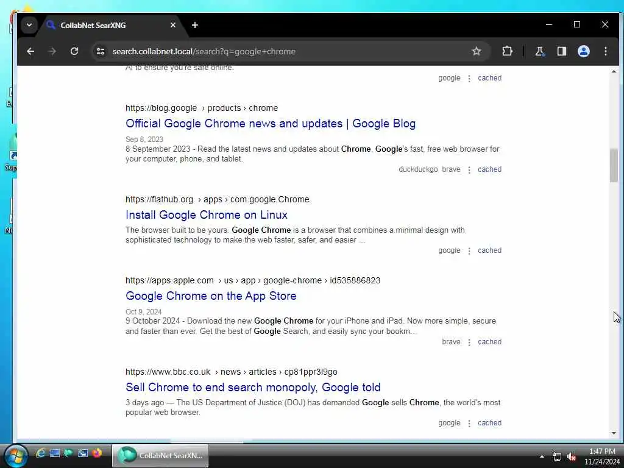
Task: Click brave engine label on App Store result
Action: click(x=451, y=342)
